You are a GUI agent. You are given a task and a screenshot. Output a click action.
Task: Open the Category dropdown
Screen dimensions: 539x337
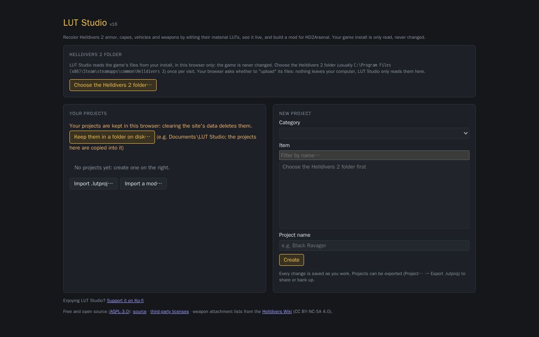[374, 133]
